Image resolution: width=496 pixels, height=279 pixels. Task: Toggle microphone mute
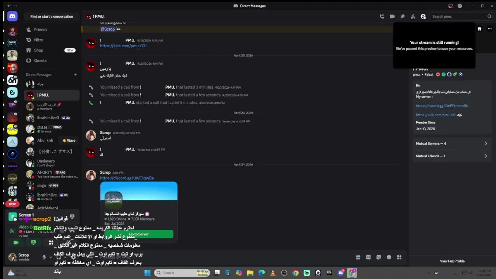point(44,257)
